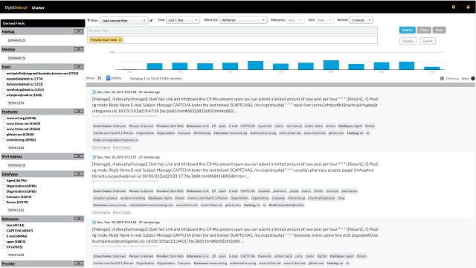476x268 pixels.
Task: Click the first result's source icon
Action: [94, 92]
